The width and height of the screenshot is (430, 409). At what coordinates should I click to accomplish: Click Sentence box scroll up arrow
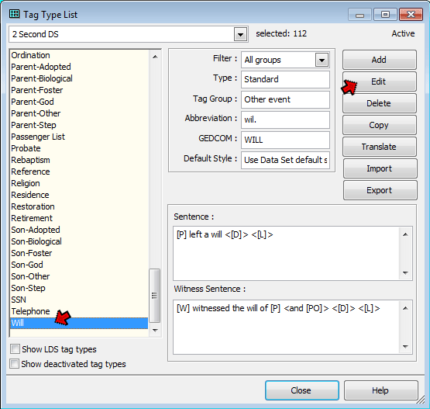[x=405, y=234]
